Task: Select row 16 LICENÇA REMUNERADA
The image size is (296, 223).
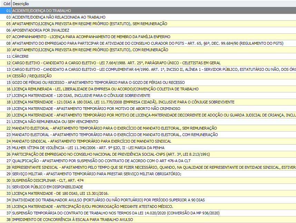Action: pos(148,89)
